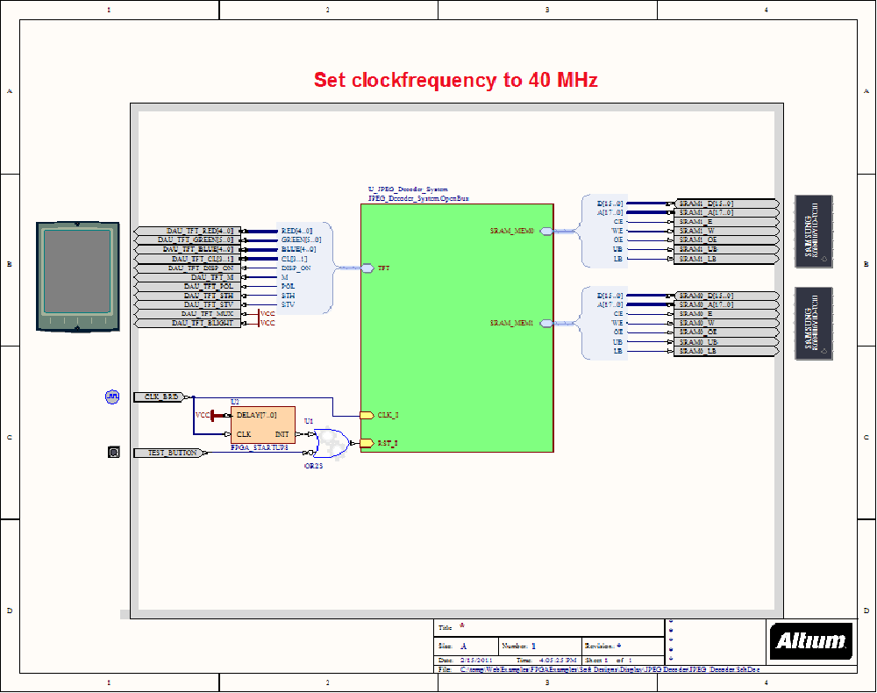Select the TFT display panel graphic
The image size is (877, 693).
point(78,276)
